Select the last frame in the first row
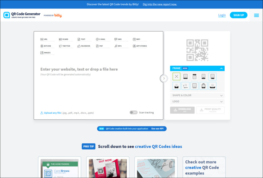Image resolution: width=263 pixels, height=178 pixels. tap(213, 77)
